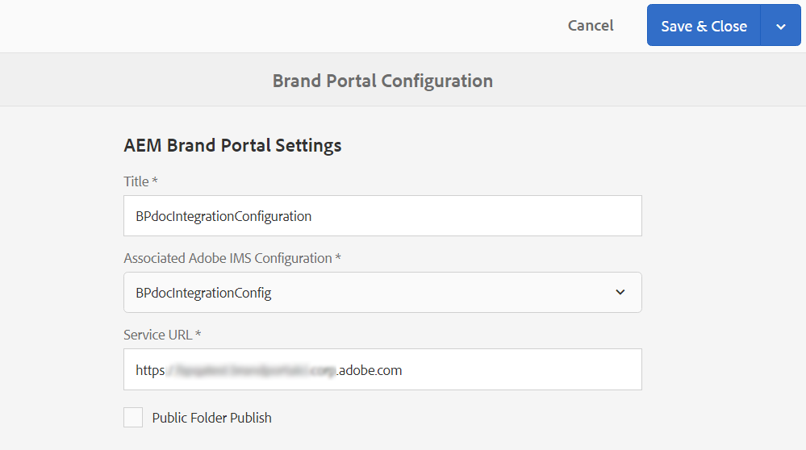Viewport: 806px width, 450px height.
Task: Click the Public Folder Publish label text
Action: [211, 418]
